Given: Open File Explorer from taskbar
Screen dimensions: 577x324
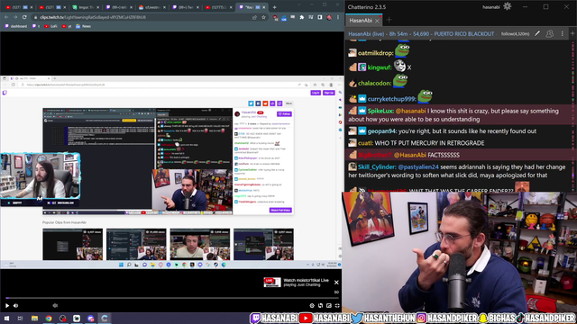Looking at the screenshot, I should coord(34,319).
